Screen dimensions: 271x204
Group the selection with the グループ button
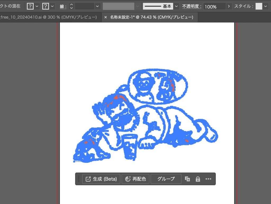tap(166, 179)
